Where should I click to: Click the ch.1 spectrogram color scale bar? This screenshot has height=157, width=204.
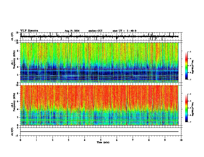coord(186,66)
